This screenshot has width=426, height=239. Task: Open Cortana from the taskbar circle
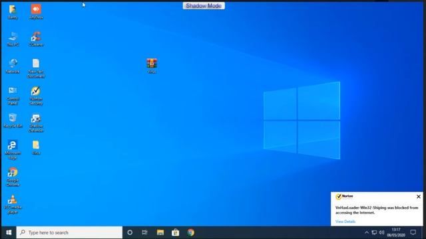point(130,232)
